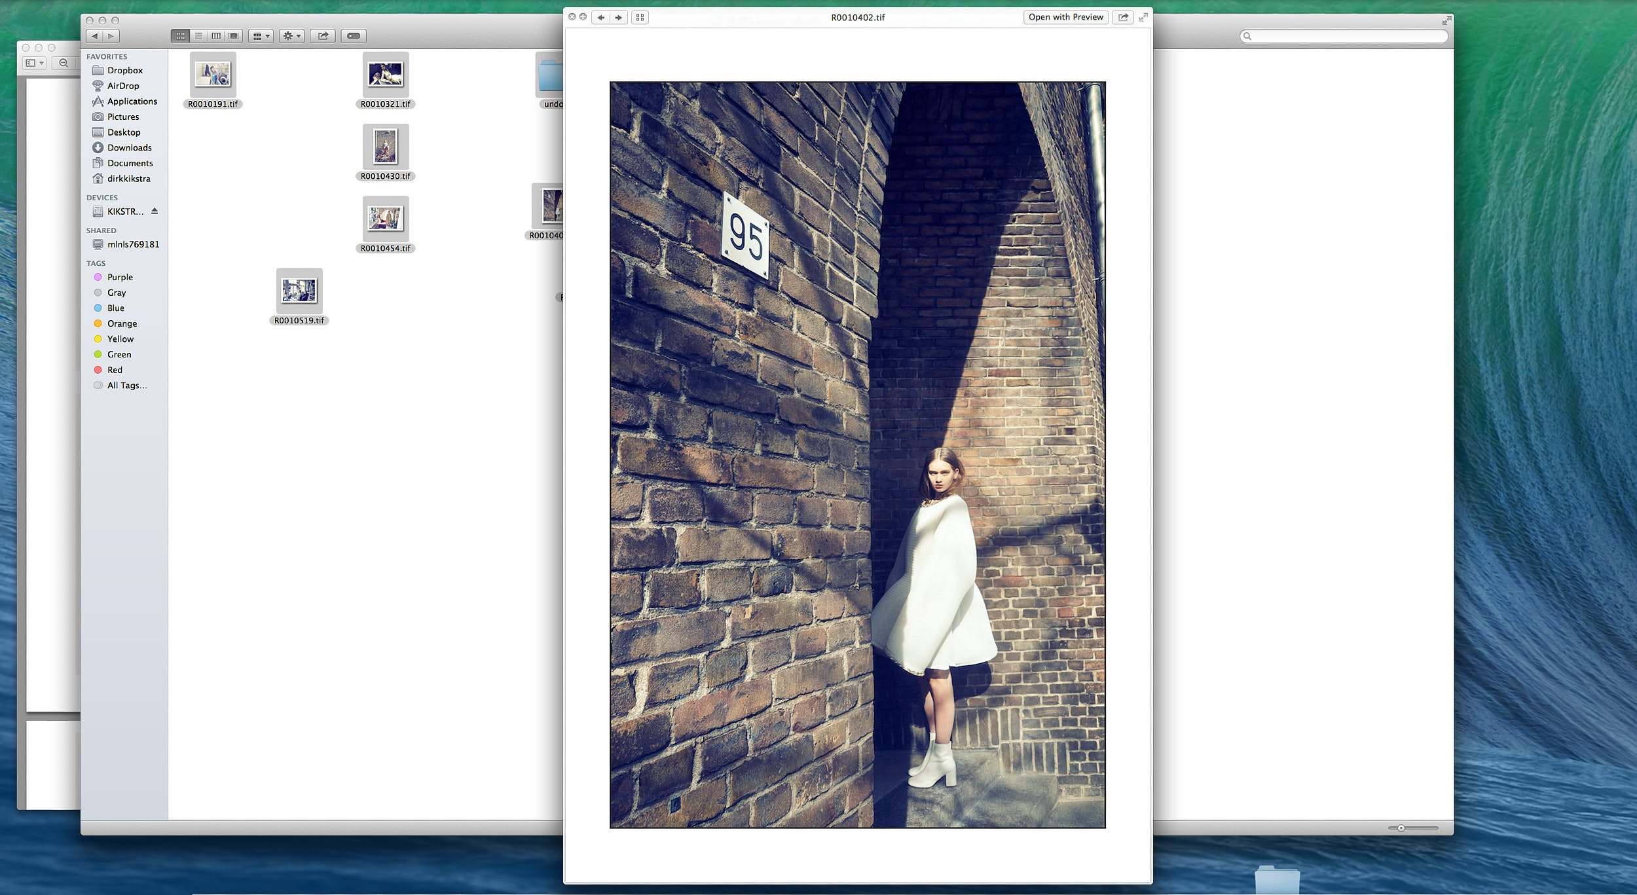
Task: Adjust the icon size slider
Action: click(x=1401, y=828)
